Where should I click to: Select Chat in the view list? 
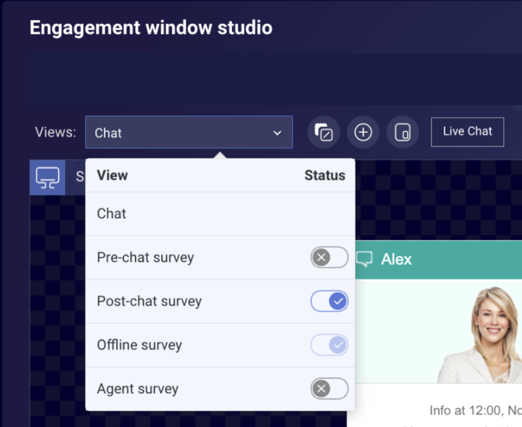tap(220, 214)
